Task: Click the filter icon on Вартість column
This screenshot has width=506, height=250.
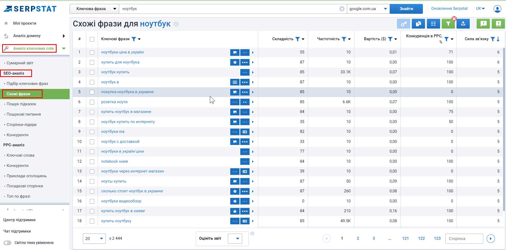Action: (x=390, y=39)
